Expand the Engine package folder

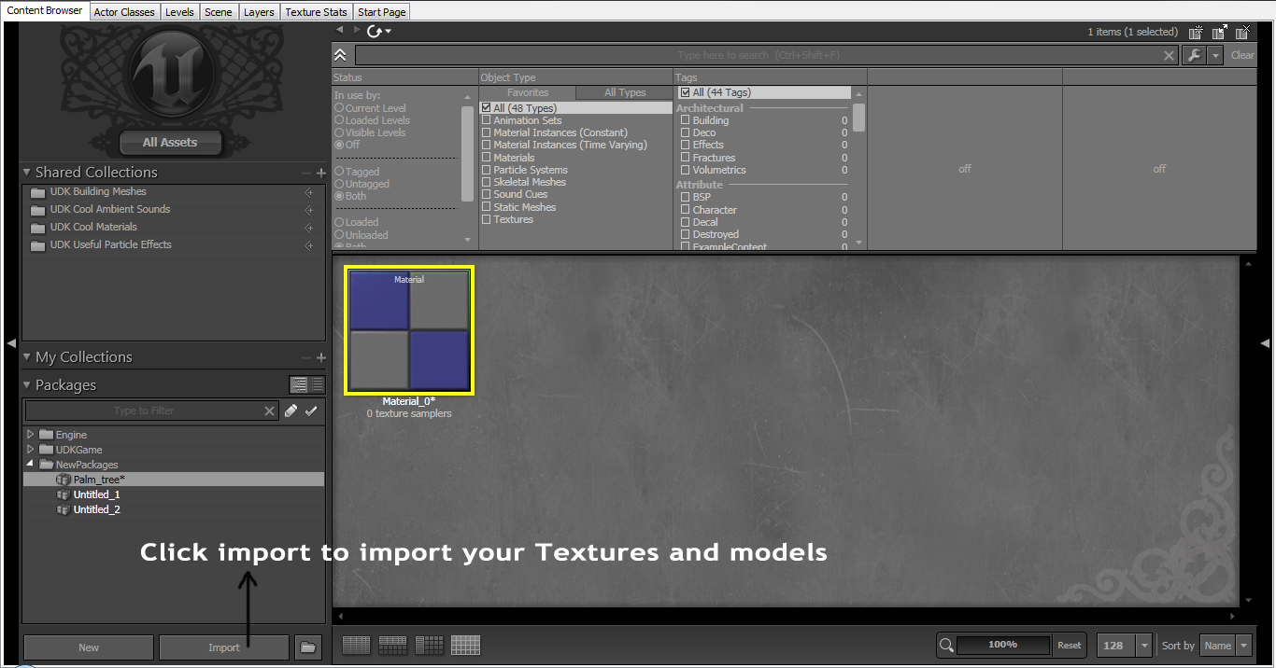(31, 435)
